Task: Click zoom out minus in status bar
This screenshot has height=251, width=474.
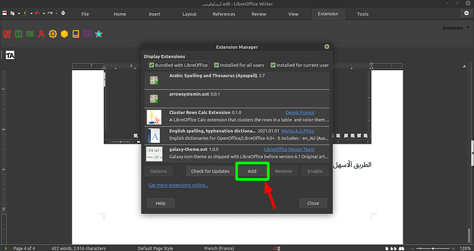Action: (x=413, y=248)
